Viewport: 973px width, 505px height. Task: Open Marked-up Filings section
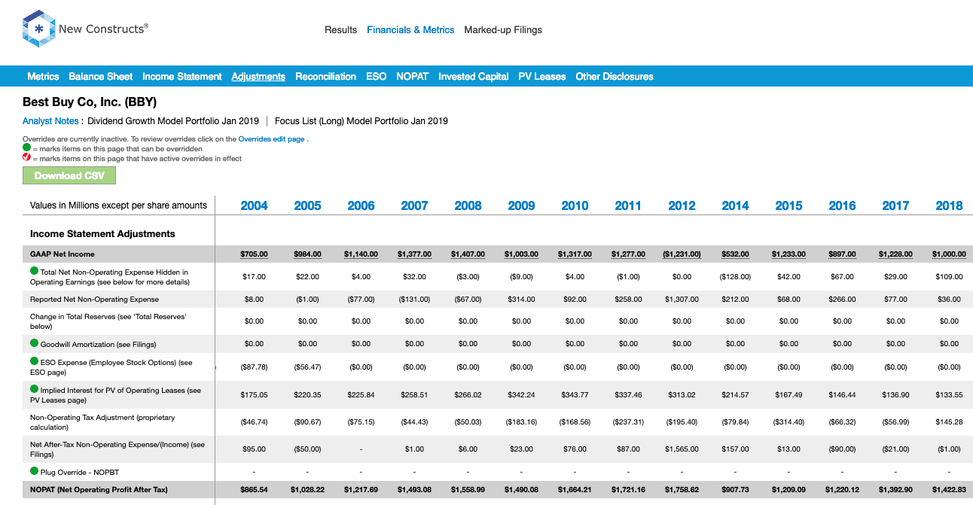[503, 30]
